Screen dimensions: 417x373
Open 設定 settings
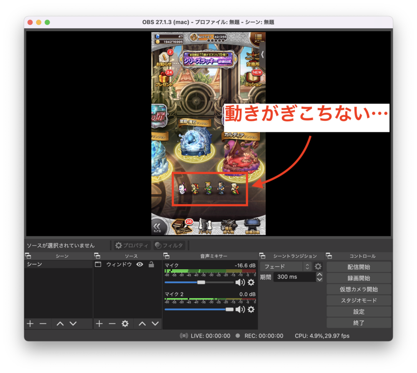pos(359,312)
